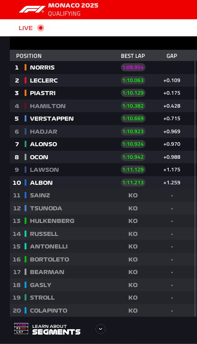
Task: Click the LEARN ABOUT SEGMENTS text
Action: [56, 330]
